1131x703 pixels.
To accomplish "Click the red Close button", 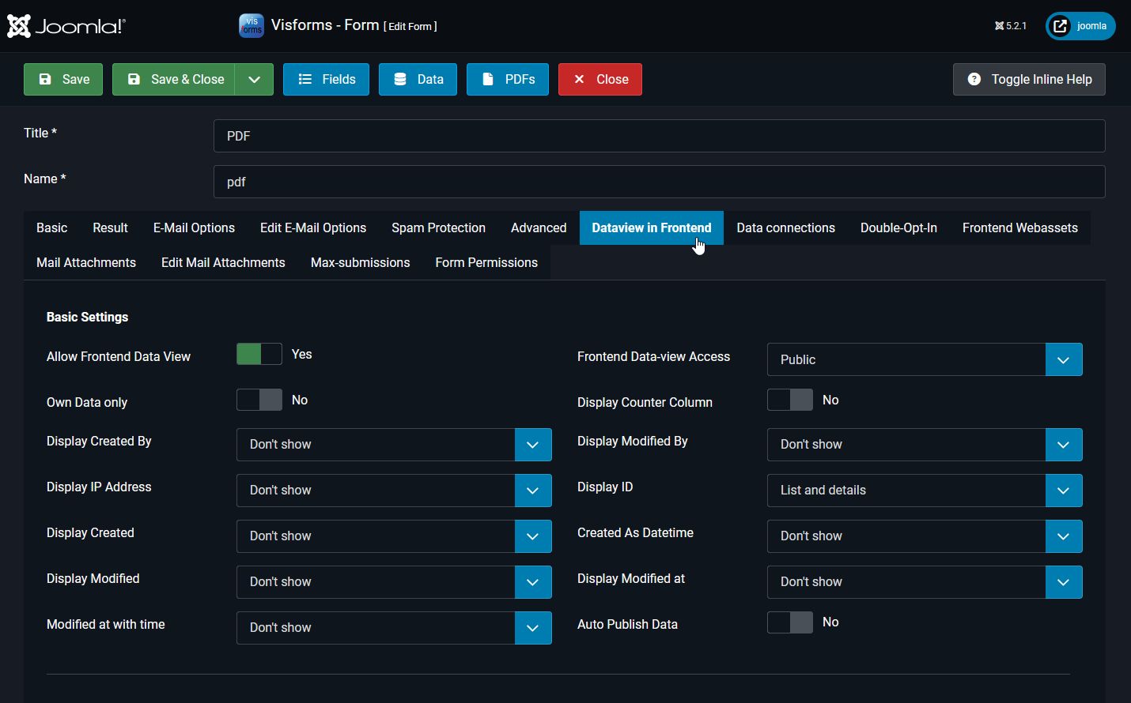I will pyautogui.click(x=600, y=79).
